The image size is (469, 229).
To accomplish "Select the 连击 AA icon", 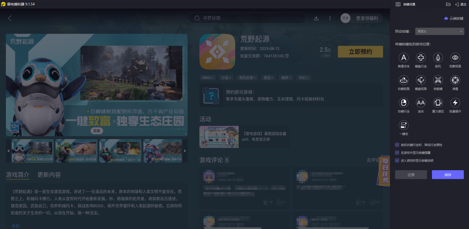I will coord(421,102).
